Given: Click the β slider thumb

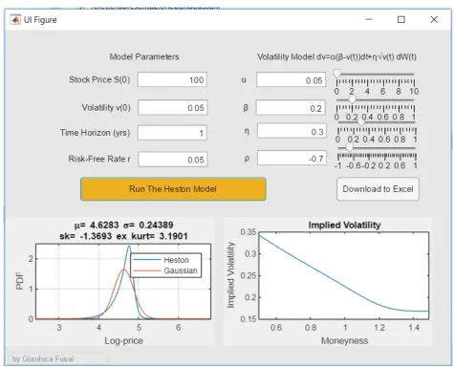Looking at the screenshot, I should tap(352, 99).
